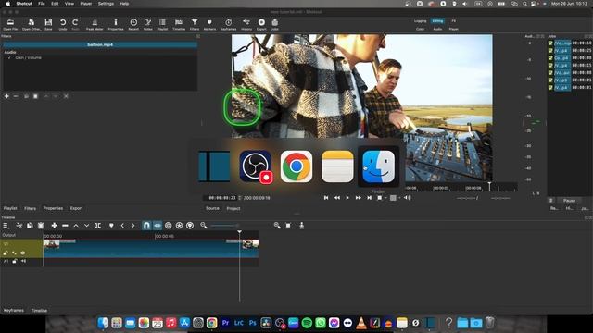Click the Open Other toolbar icon
The image size is (593, 333).
click(x=32, y=25)
